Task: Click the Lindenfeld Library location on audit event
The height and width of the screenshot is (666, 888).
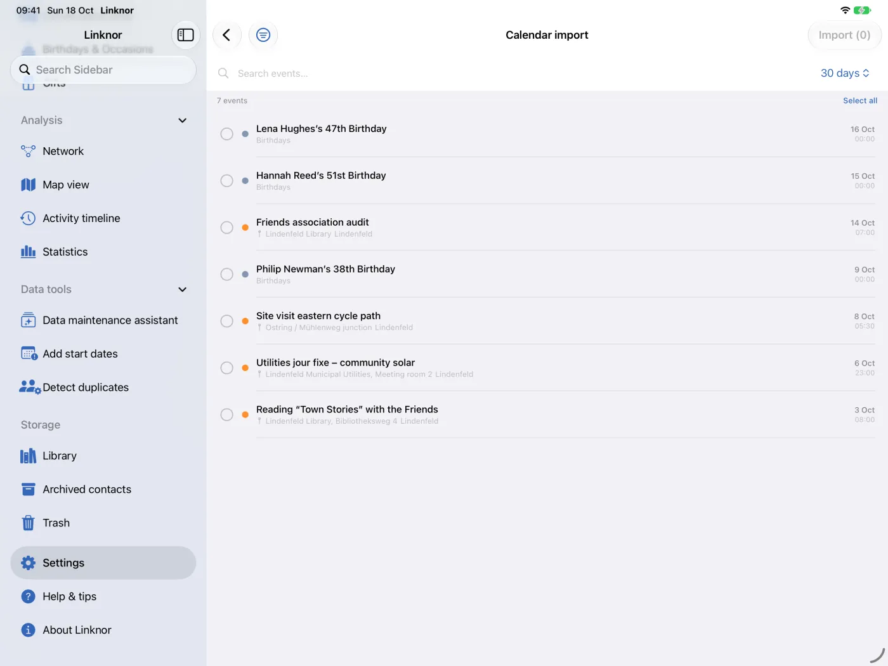Action: pos(319,234)
